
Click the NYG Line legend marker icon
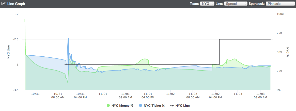(x=172, y=105)
